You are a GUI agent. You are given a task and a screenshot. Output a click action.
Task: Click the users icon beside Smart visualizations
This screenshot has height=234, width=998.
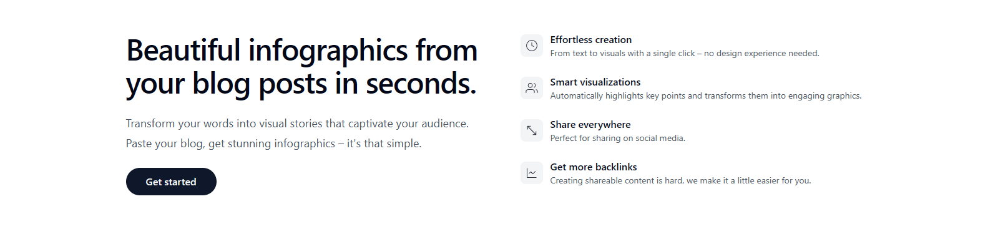pyautogui.click(x=532, y=88)
